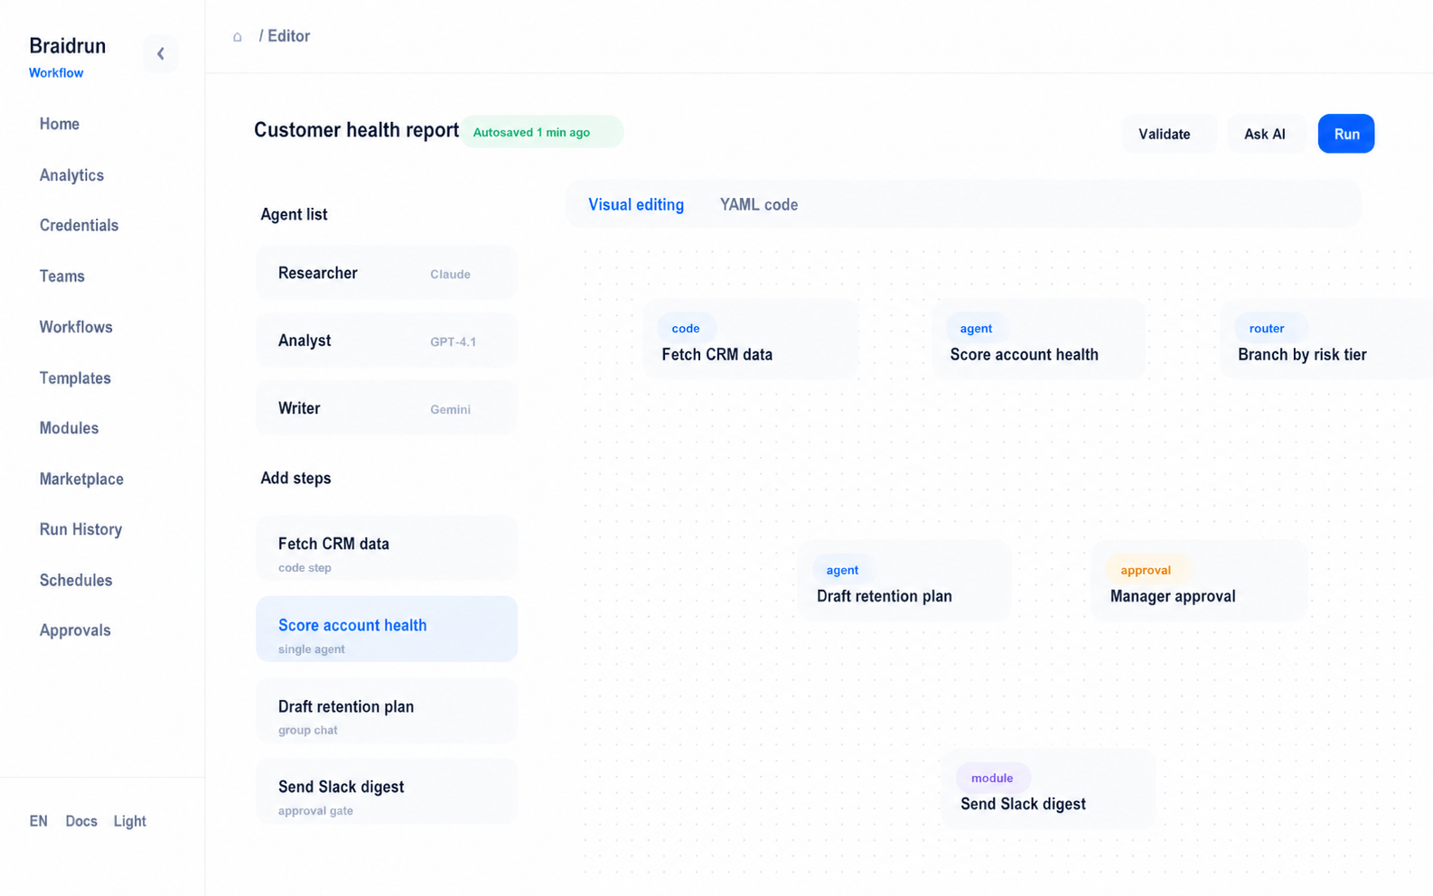
Task: Open the Ask AI assistant
Action: click(x=1265, y=134)
